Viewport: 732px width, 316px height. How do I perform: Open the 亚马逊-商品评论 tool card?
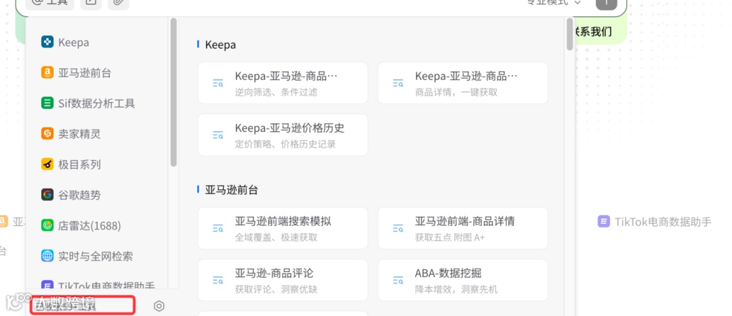click(x=283, y=280)
